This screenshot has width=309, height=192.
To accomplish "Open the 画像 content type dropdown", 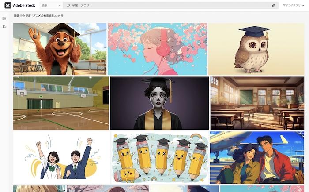I will 51,5.
